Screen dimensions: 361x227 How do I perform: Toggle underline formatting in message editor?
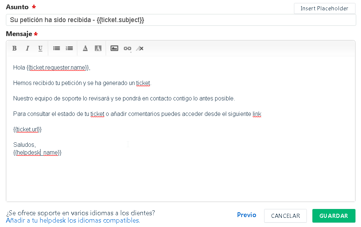40,48
